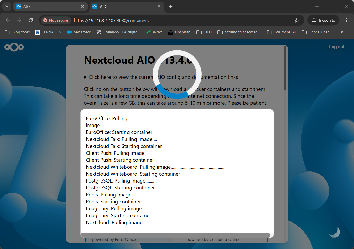Click the 'Nextcloud Talk: Starting container' log line

(124, 146)
